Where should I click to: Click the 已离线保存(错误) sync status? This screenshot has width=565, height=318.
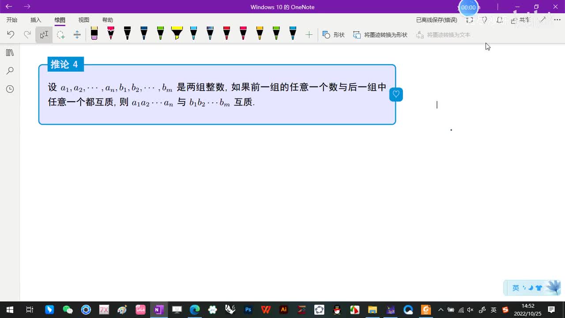[437, 20]
